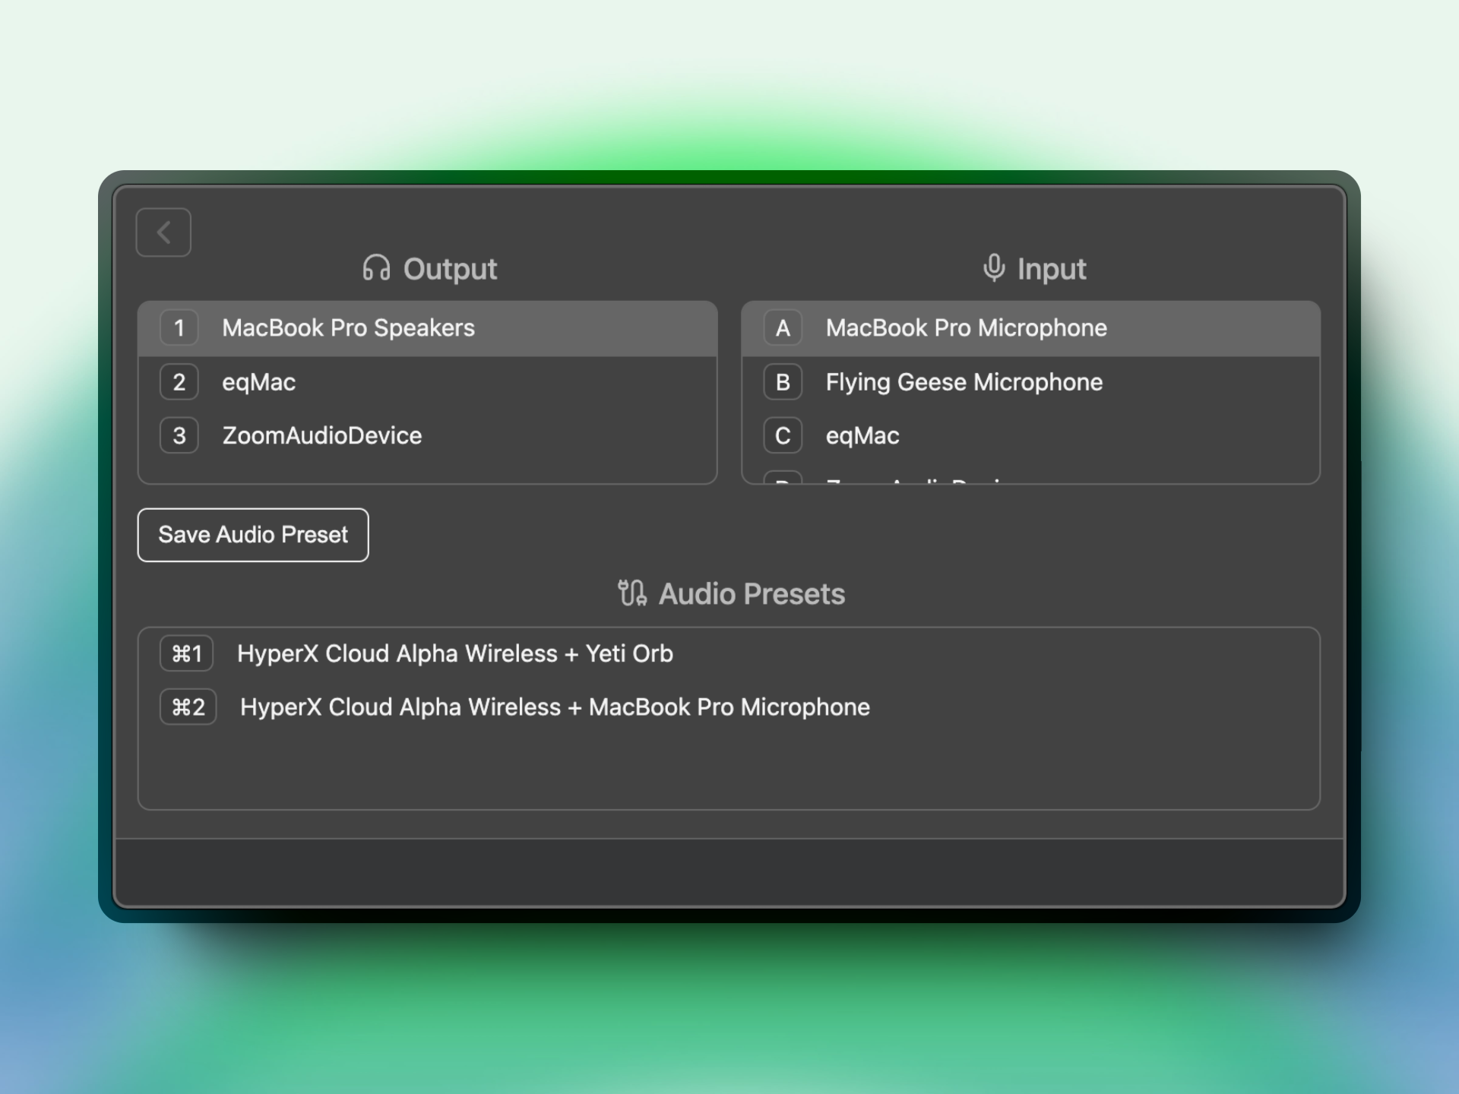Click the headphones icon beside Output
The image size is (1459, 1094).
pyautogui.click(x=376, y=268)
